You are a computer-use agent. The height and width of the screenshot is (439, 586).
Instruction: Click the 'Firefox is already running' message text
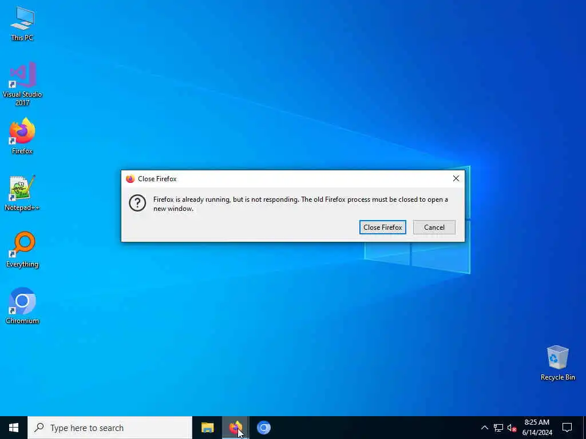point(300,204)
